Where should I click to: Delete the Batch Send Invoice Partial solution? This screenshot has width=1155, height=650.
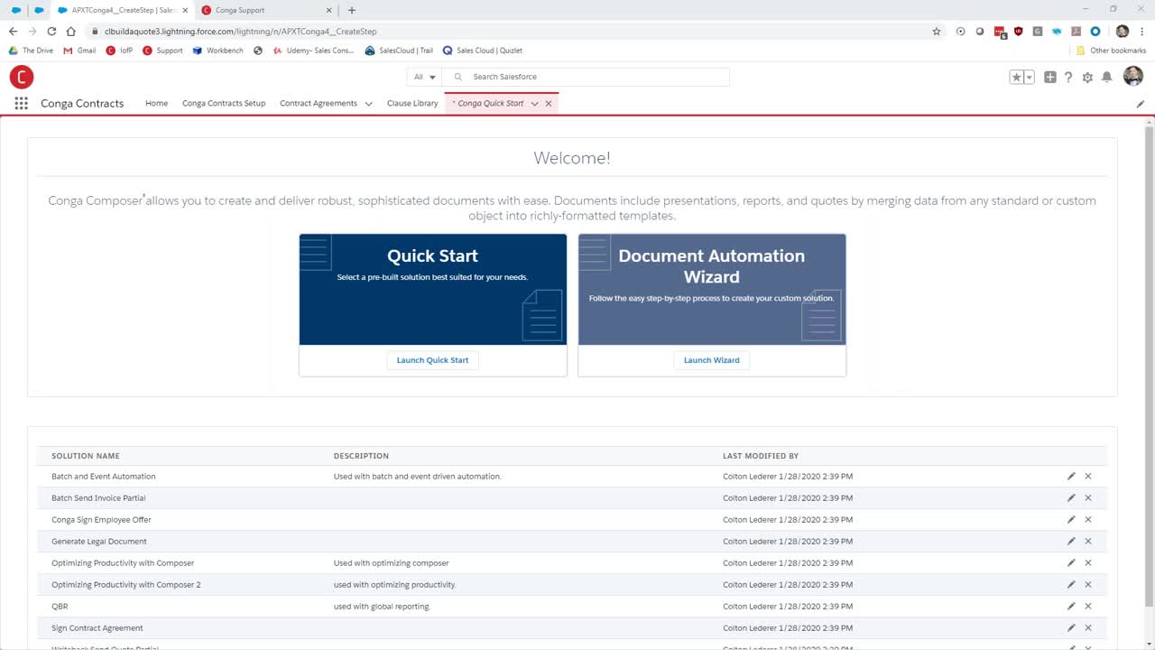[1087, 497]
